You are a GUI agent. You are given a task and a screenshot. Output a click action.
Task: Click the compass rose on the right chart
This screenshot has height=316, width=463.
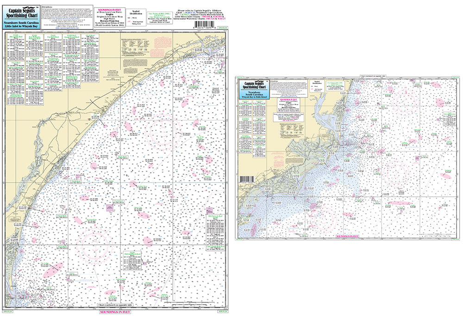pyautogui.click(x=396, y=175)
